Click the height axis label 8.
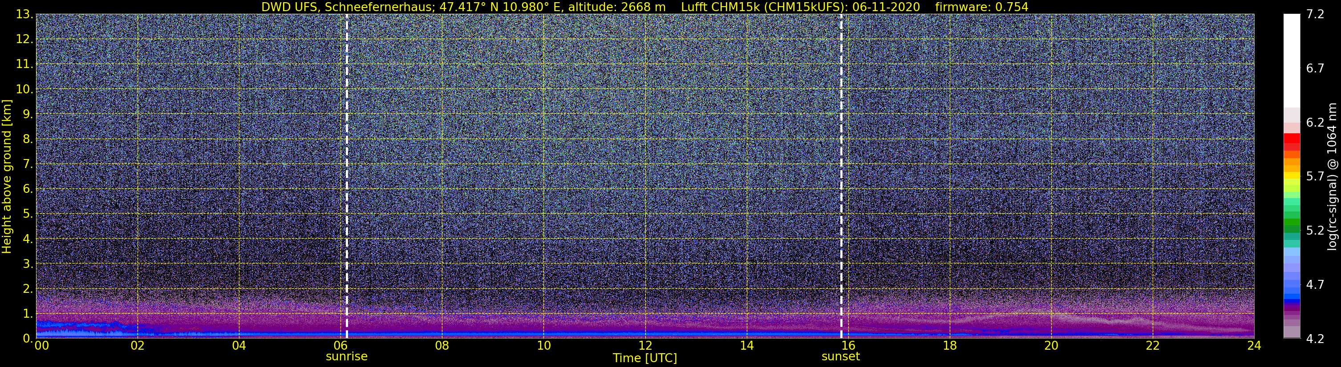 tap(28, 140)
